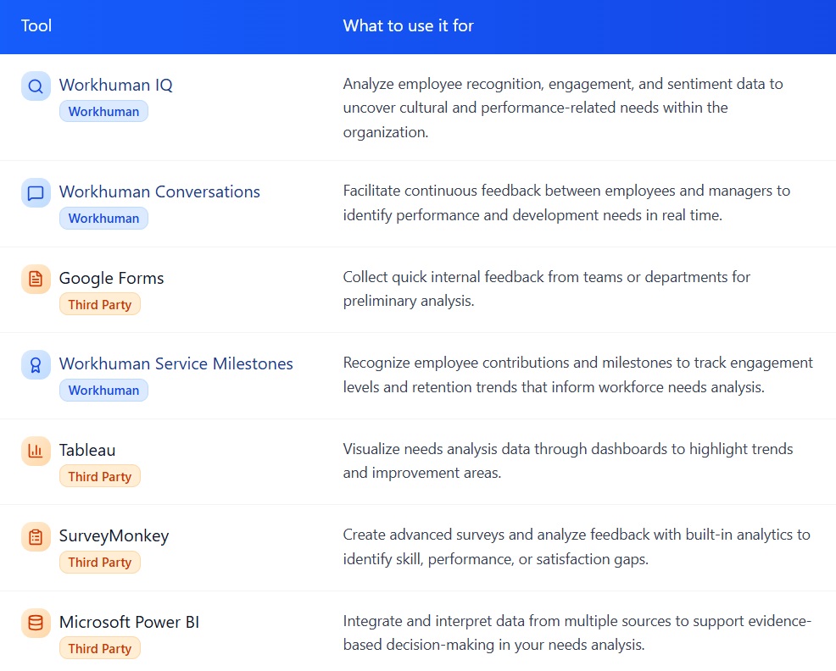Open the Workhuman Service Milestones link

(176, 363)
